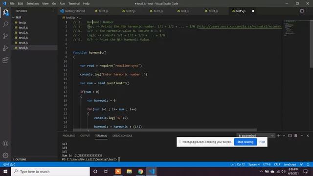
Task: Open the Manage gear icon
Action: (x=5, y=155)
